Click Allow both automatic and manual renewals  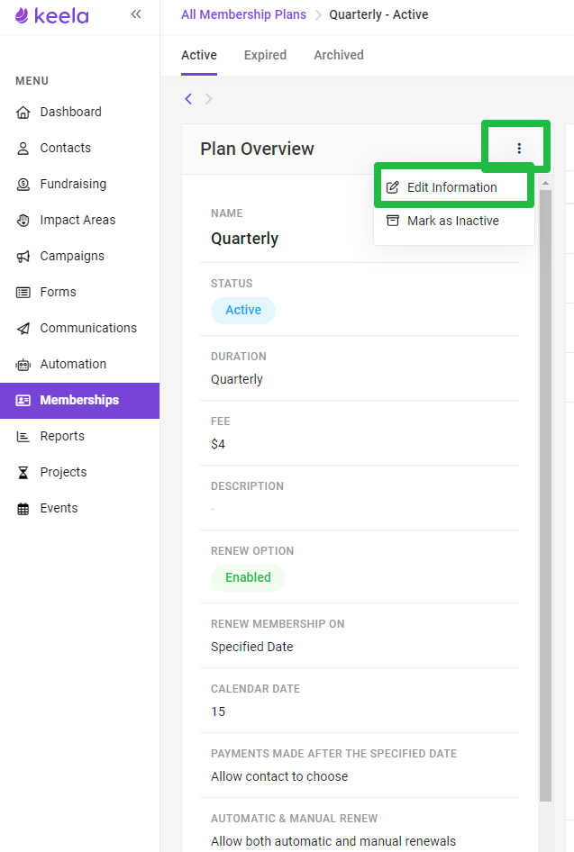click(x=333, y=841)
